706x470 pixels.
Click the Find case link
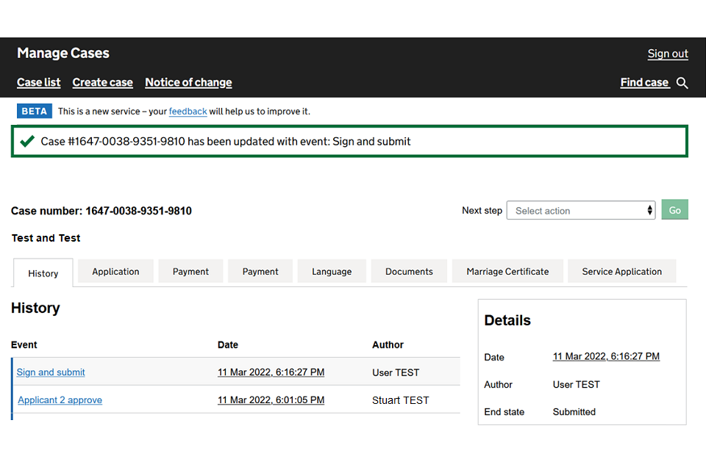pos(644,82)
